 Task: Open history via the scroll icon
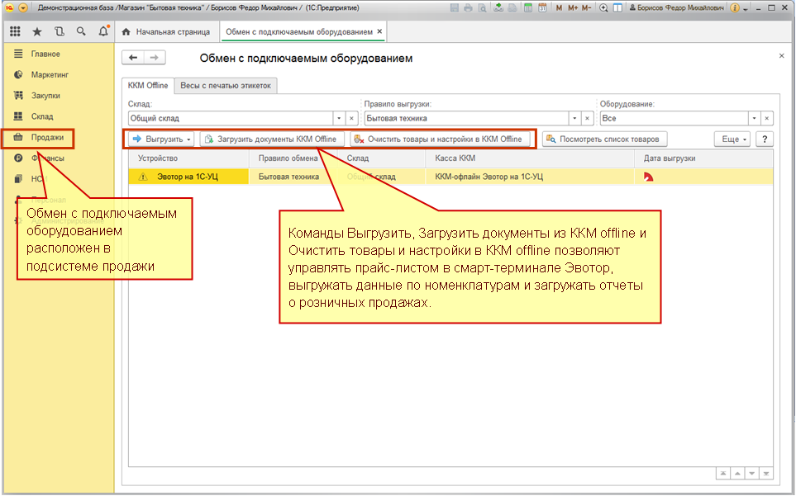(60, 31)
